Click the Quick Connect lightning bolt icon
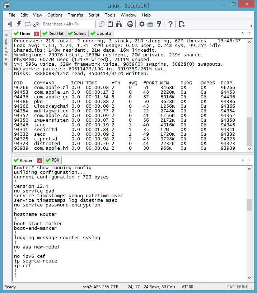This screenshot has height=293, width=257. coord(19,24)
